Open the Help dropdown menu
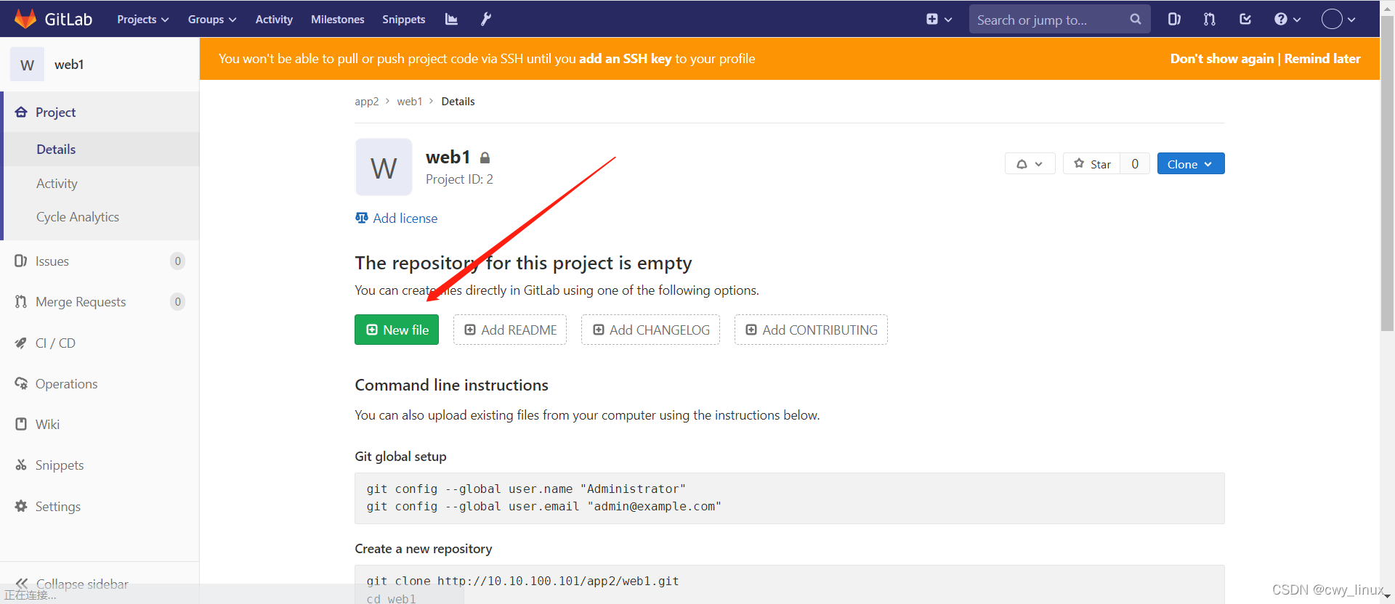The image size is (1395, 604). [x=1287, y=20]
